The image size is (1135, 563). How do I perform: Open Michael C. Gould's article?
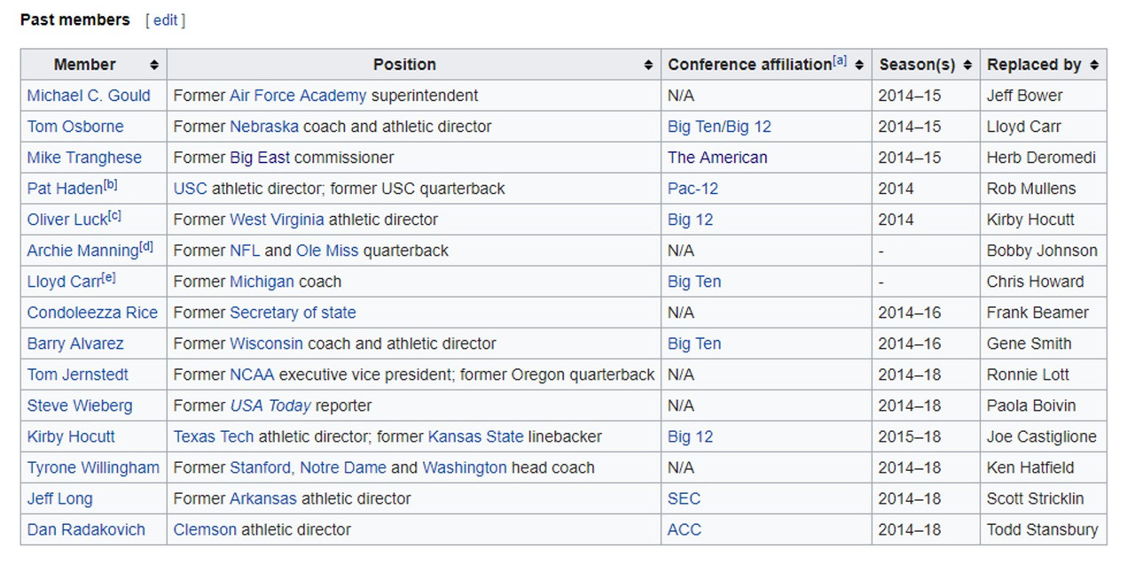(89, 96)
